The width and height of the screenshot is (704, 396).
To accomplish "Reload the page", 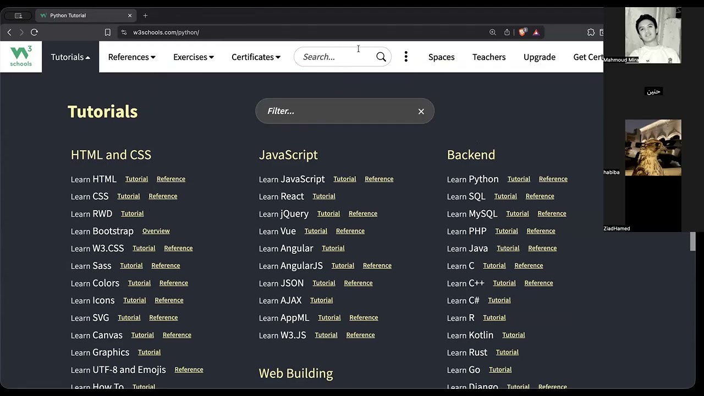I will pyautogui.click(x=34, y=32).
